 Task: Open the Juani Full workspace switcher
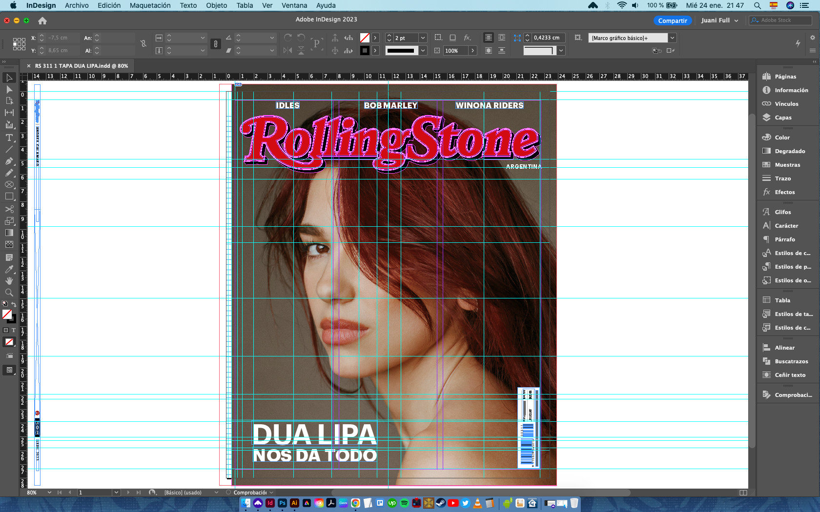coord(719,20)
